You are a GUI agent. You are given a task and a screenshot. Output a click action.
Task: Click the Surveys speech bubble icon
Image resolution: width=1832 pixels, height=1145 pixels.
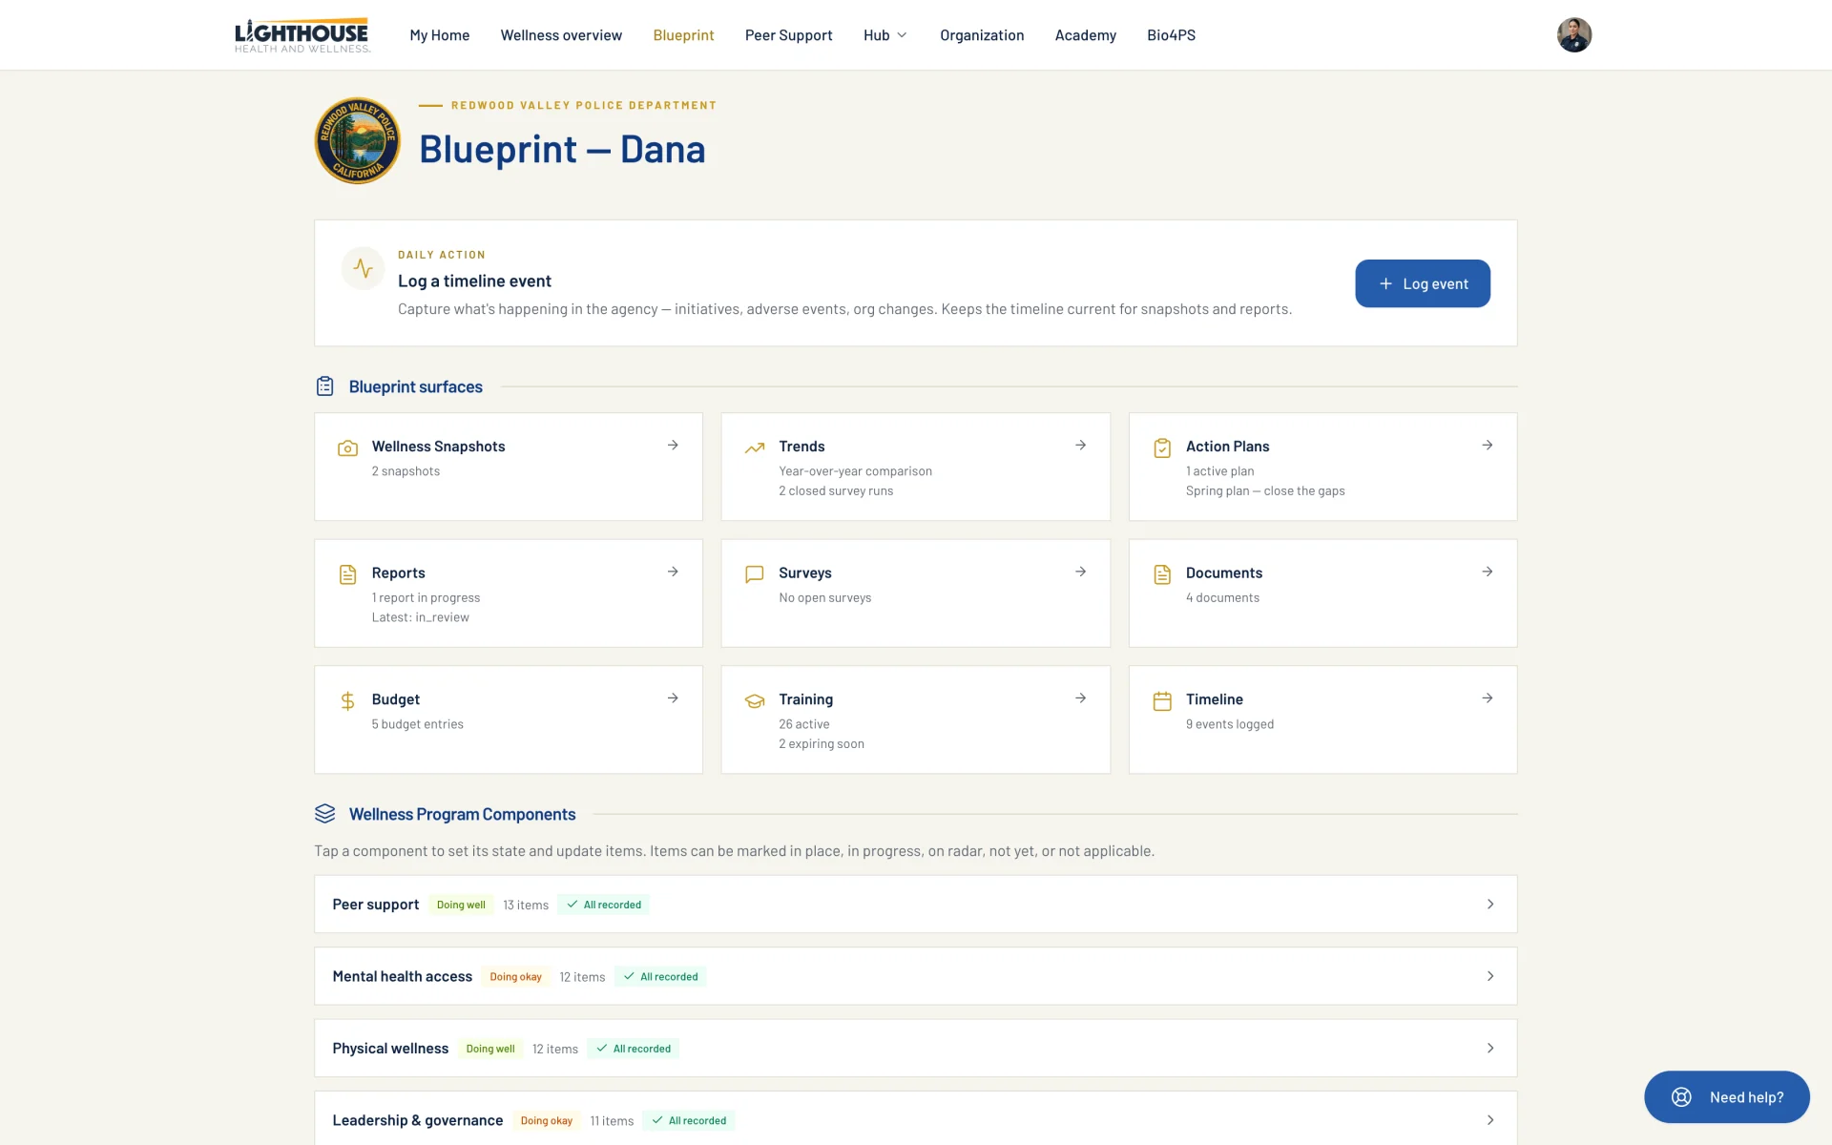[x=755, y=574]
